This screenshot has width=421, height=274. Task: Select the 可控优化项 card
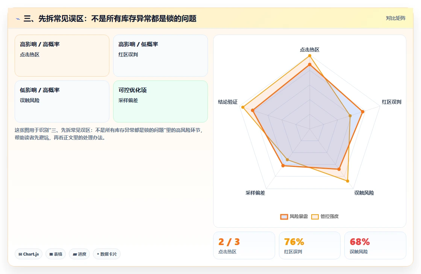pos(161,101)
